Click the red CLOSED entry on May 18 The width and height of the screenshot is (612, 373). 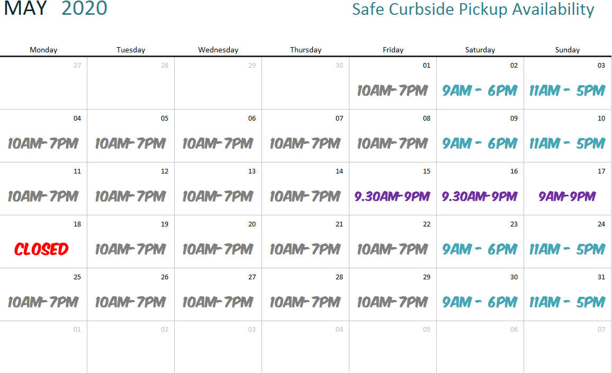pos(41,249)
